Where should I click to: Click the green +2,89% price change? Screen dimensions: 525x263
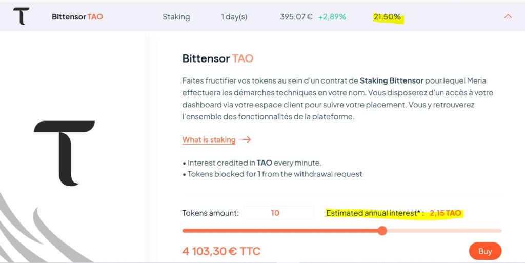[x=332, y=17]
